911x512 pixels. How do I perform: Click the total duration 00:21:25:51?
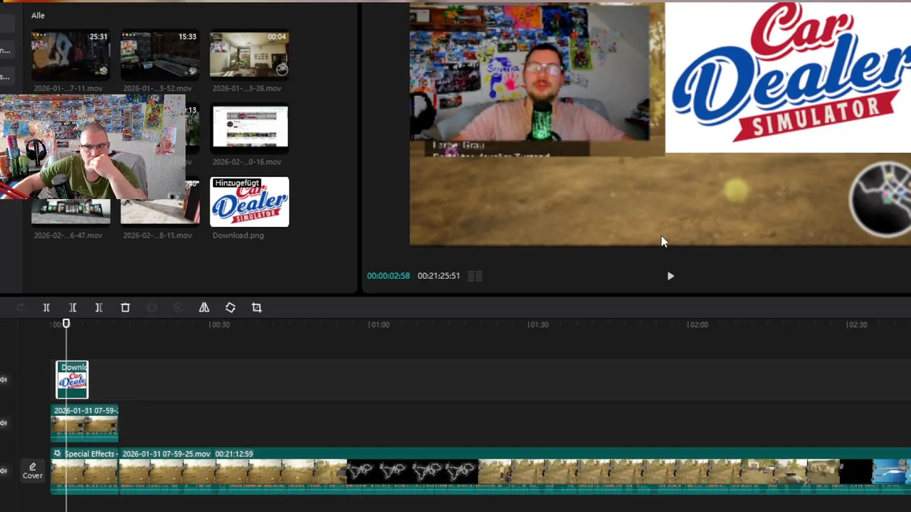tap(438, 276)
